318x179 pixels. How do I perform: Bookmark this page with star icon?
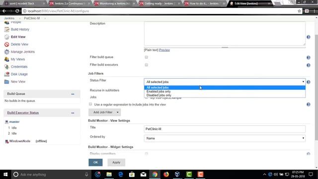299,11
